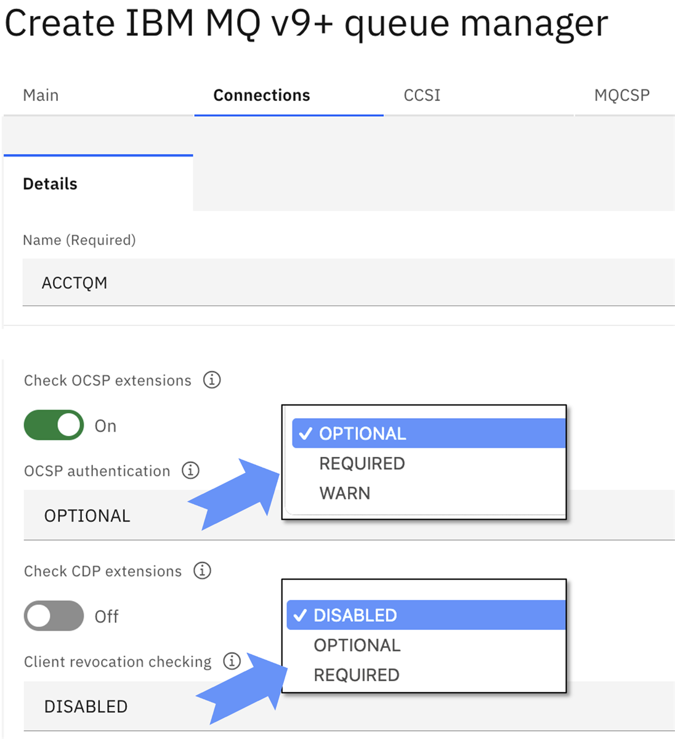This screenshot has width=675, height=739.
Task: Click info icon next to Client revocation checking
Action: (232, 661)
